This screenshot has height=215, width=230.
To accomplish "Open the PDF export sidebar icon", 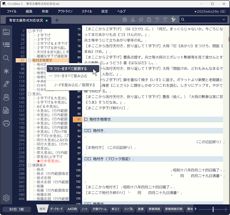I will coord(6,110).
